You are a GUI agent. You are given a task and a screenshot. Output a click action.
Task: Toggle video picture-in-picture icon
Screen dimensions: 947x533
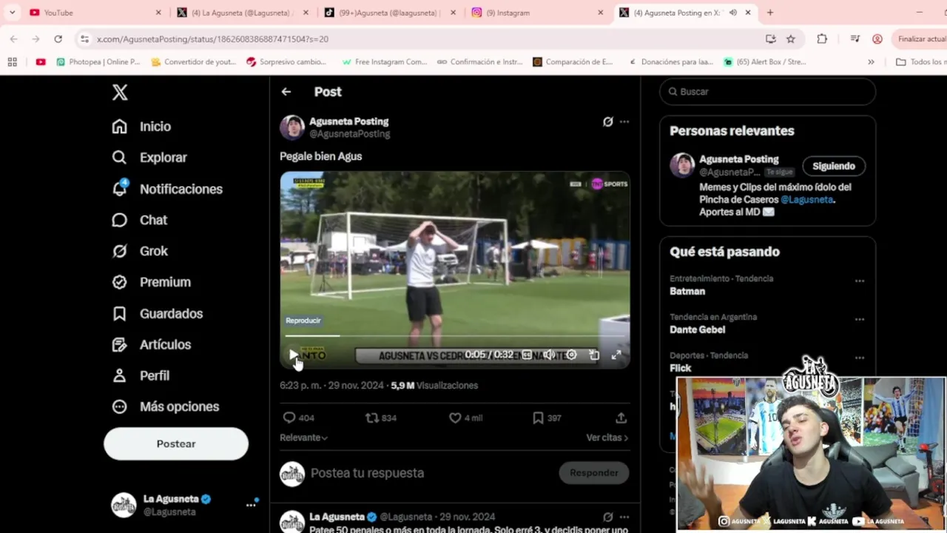593,355
